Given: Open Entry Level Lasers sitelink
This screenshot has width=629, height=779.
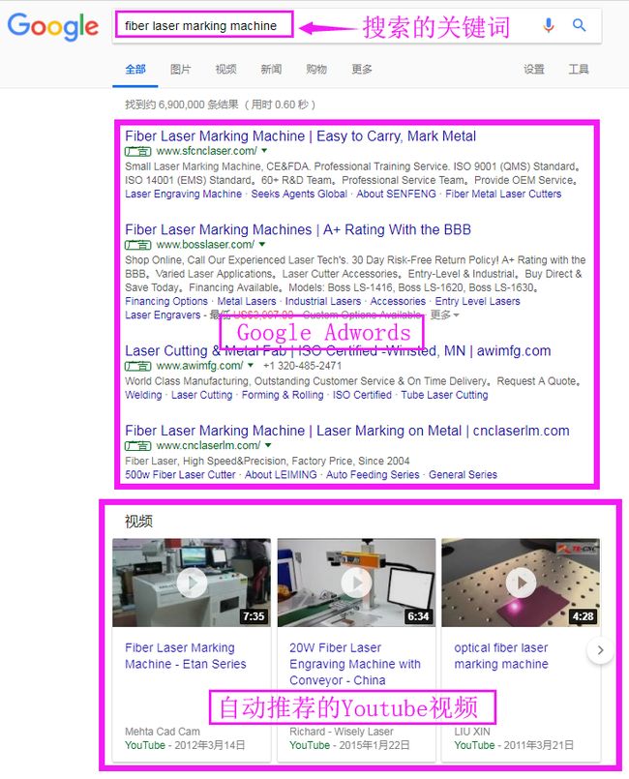Looking at the screenshot, I should 477,301.
